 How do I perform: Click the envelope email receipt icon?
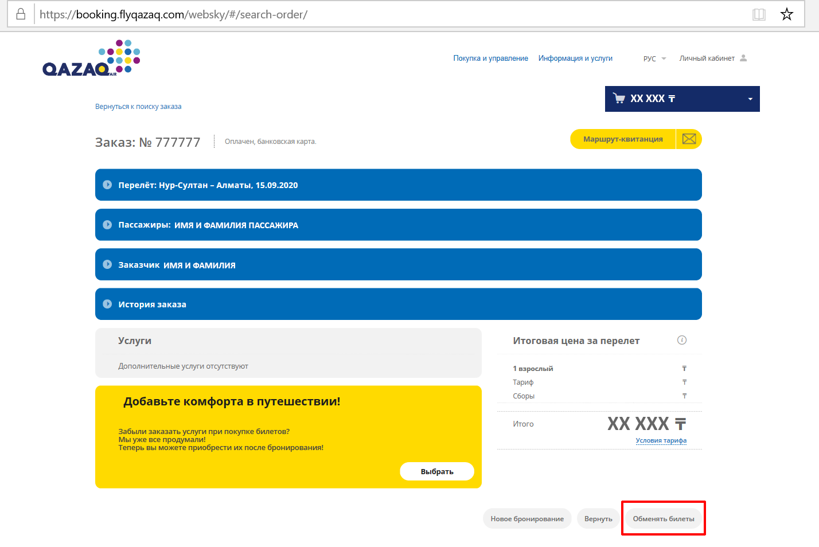click(689, 139)
